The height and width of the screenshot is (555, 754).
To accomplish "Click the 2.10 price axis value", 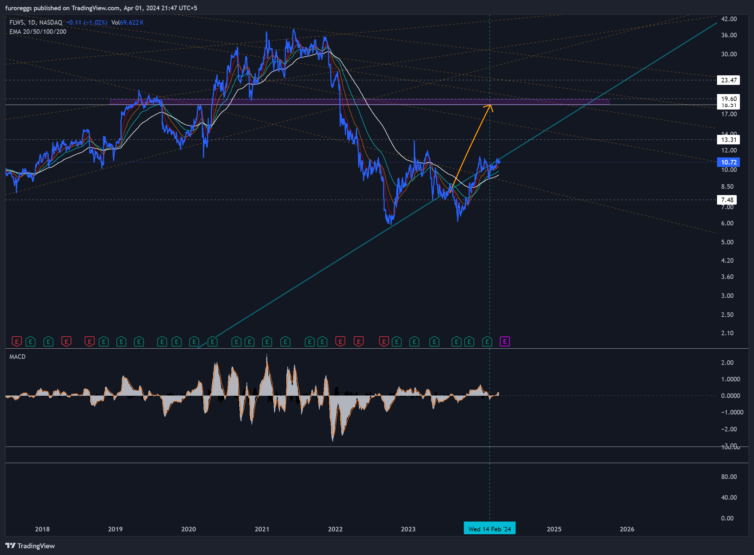I will 727,333.
